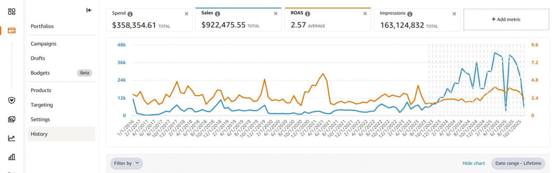
Task: Click the info icon next to Sales
Action: point(218,14)
